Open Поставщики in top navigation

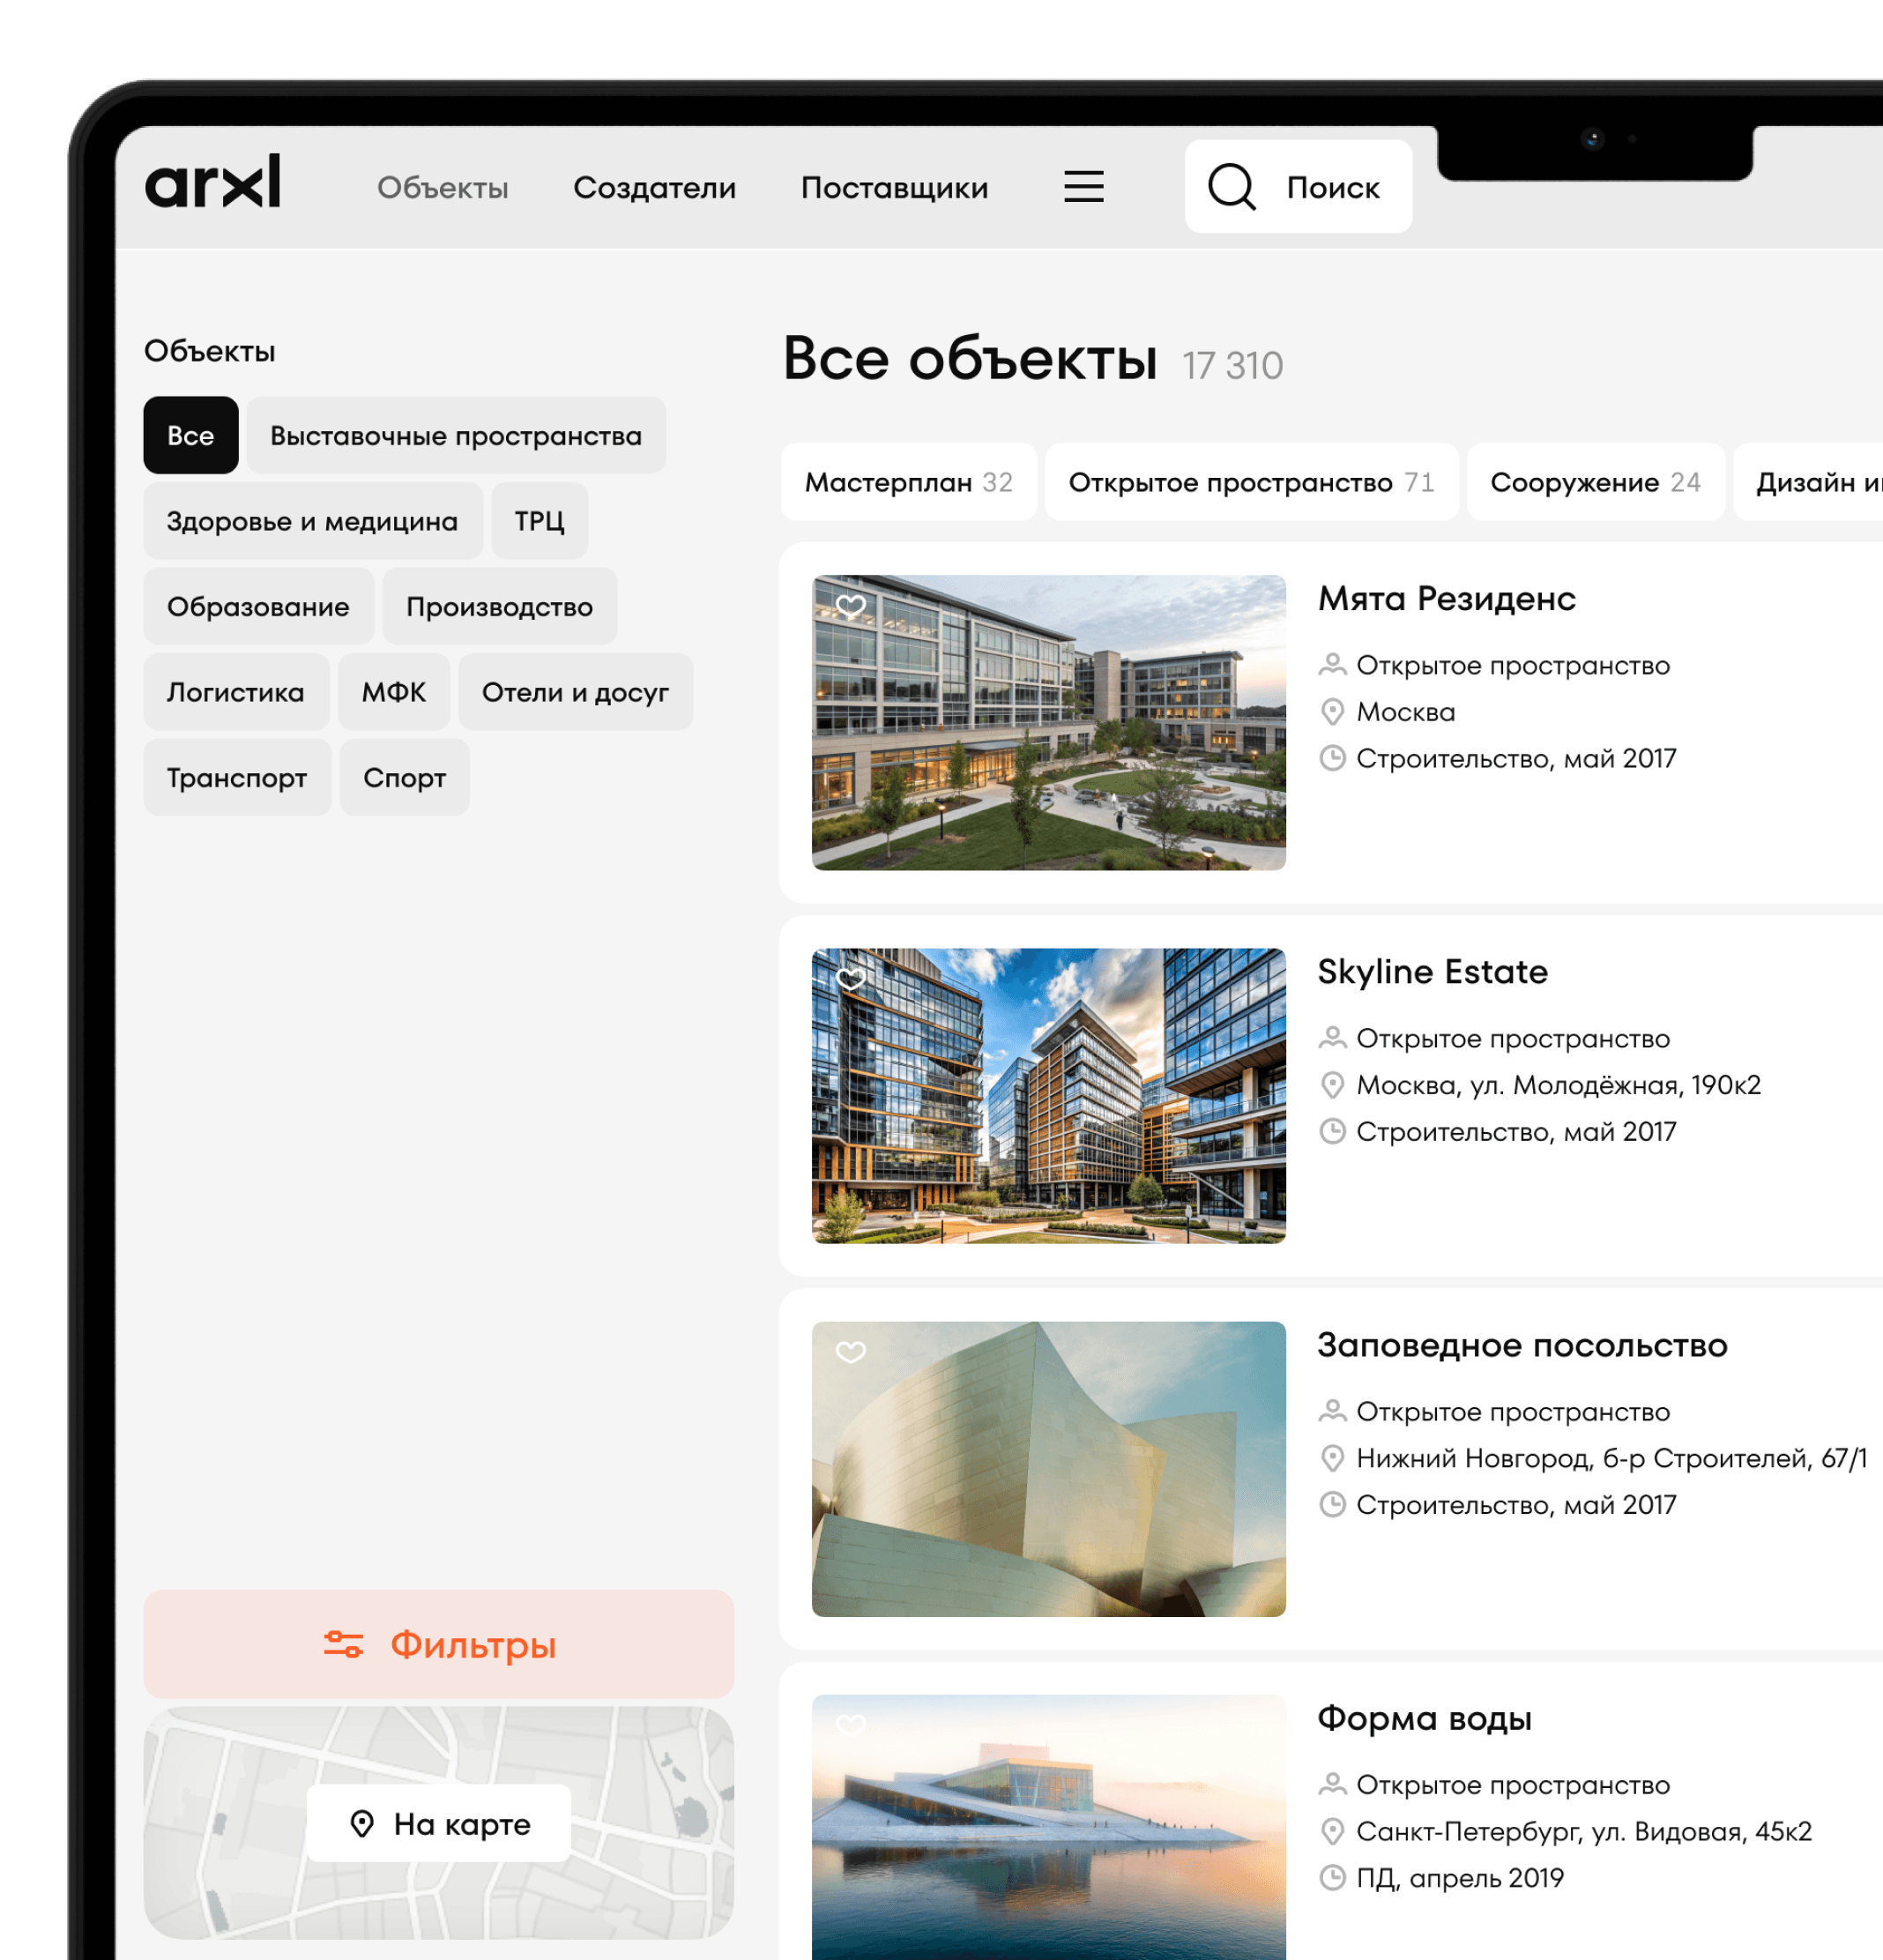[895, 188]
